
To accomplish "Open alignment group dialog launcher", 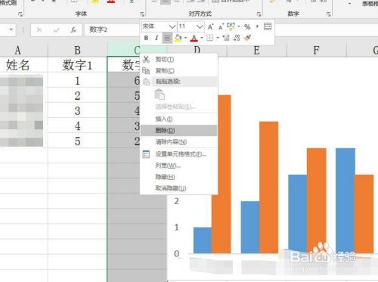I will tap(259, 14).
